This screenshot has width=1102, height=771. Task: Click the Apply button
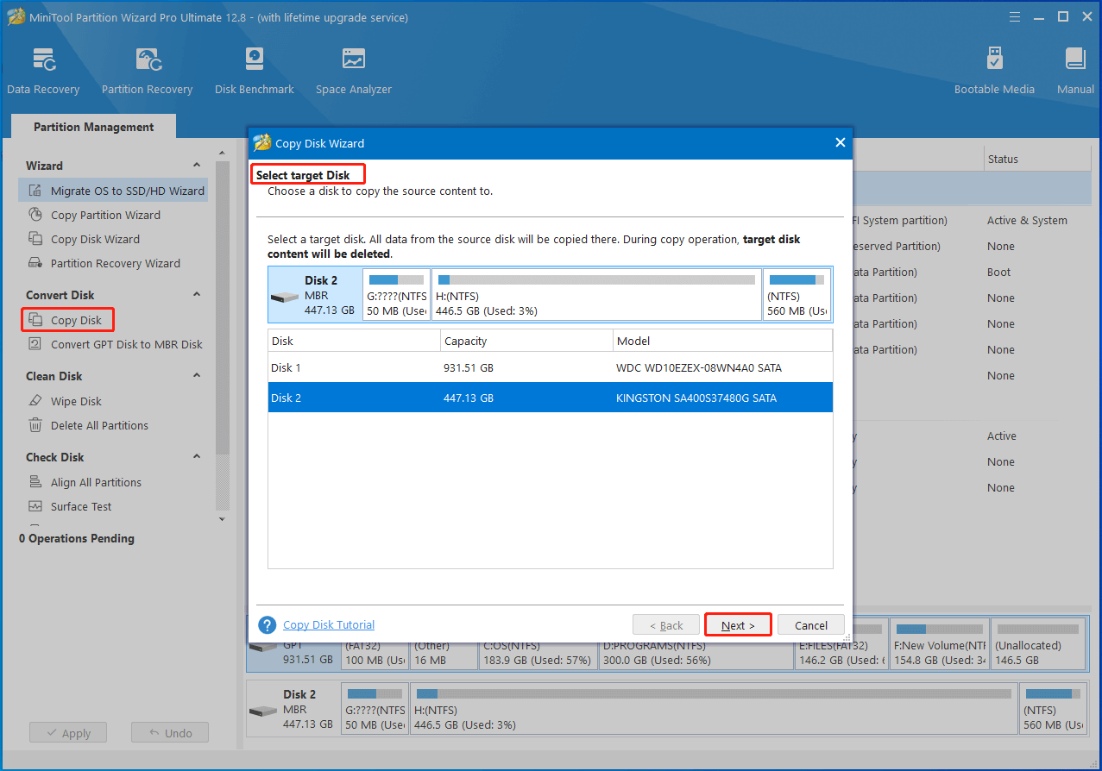(x=67, y=733)
